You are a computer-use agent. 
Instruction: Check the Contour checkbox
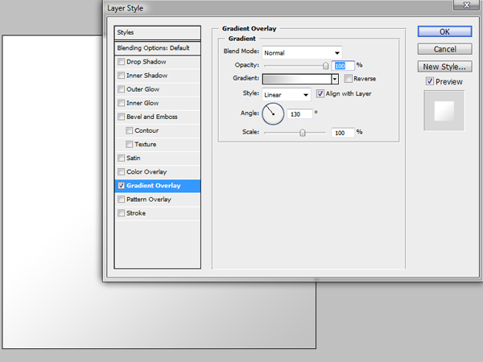(129, 130)
